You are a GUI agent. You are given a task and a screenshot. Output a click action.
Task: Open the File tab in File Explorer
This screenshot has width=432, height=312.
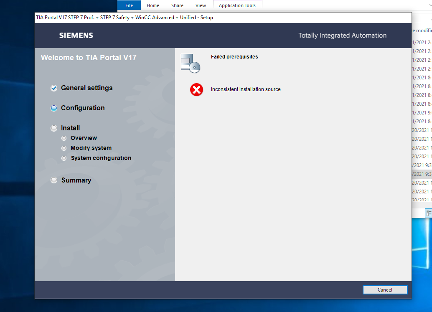tap(129, 5)
